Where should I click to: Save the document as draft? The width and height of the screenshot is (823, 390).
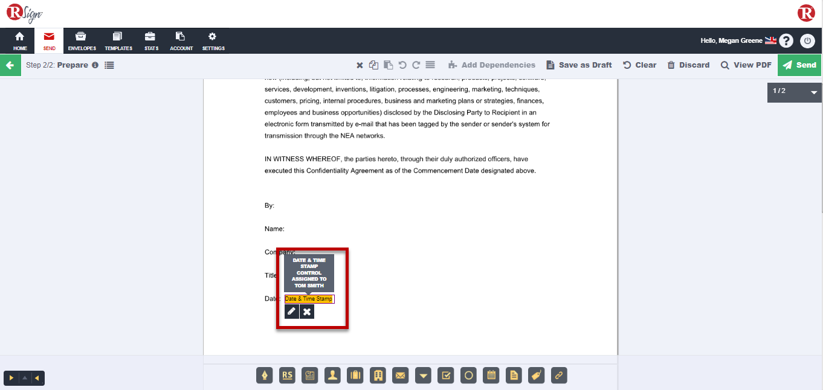click(x=579, y=65)
